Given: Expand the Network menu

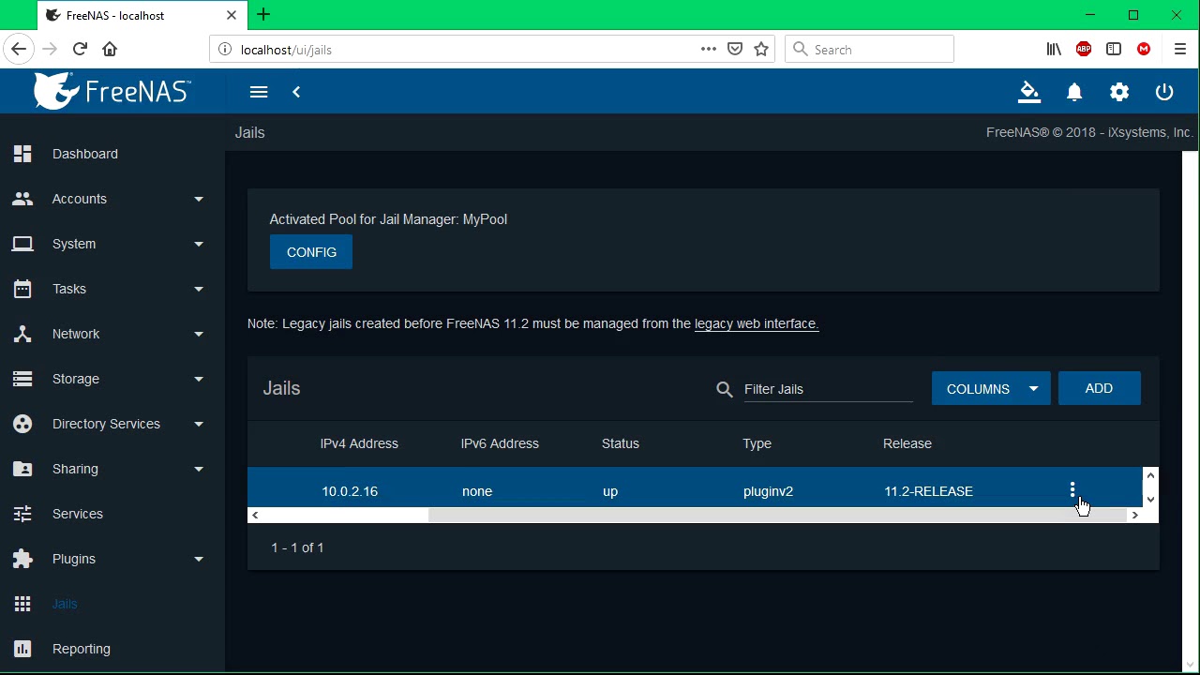Looking at the screenshot, I should point(112,334).
